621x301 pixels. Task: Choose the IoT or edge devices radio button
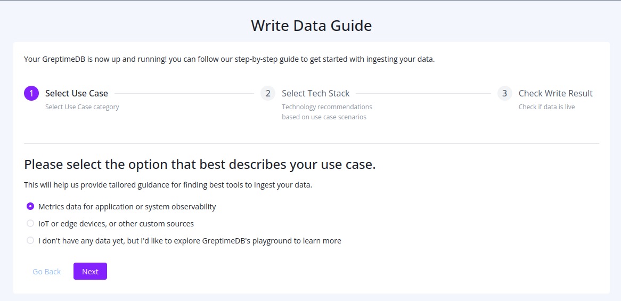30,223
